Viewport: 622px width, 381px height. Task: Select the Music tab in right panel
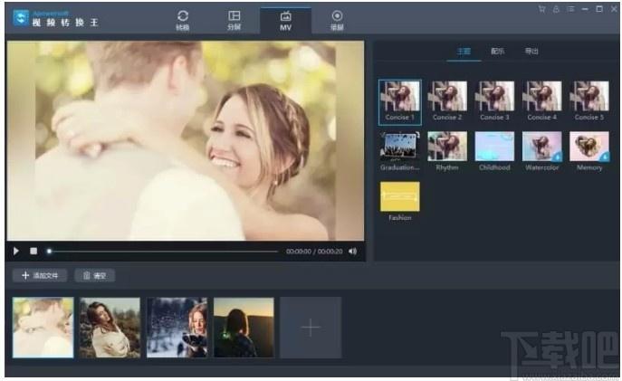click(497, 52)
